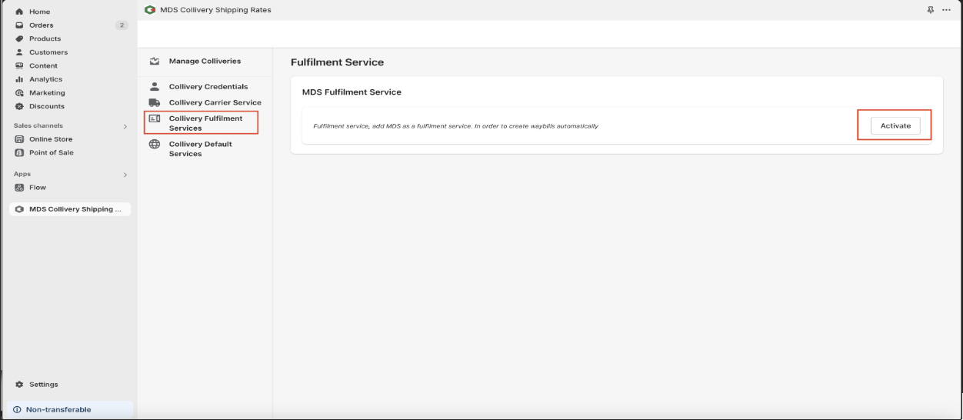
Task: Select Collivery Credentials menu item
Action: click(208, 87)
